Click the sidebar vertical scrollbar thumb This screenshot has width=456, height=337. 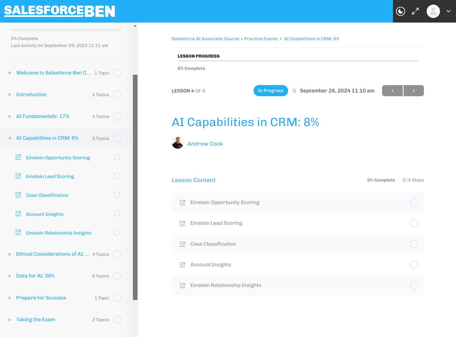[x=135, y=187]
